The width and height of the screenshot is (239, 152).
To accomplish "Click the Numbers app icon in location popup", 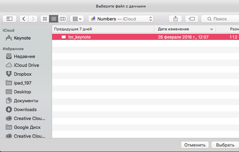I will pyautogui.click(x=93, y=19).
